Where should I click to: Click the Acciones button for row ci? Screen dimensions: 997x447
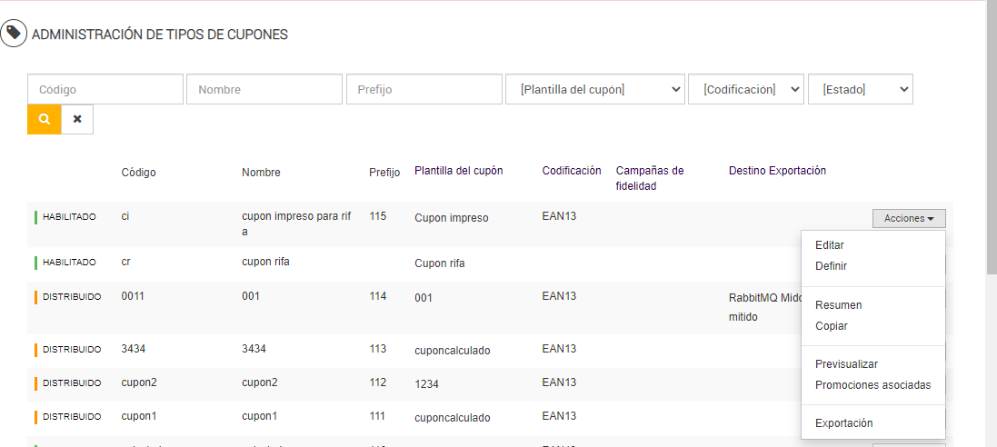(908, 218)
